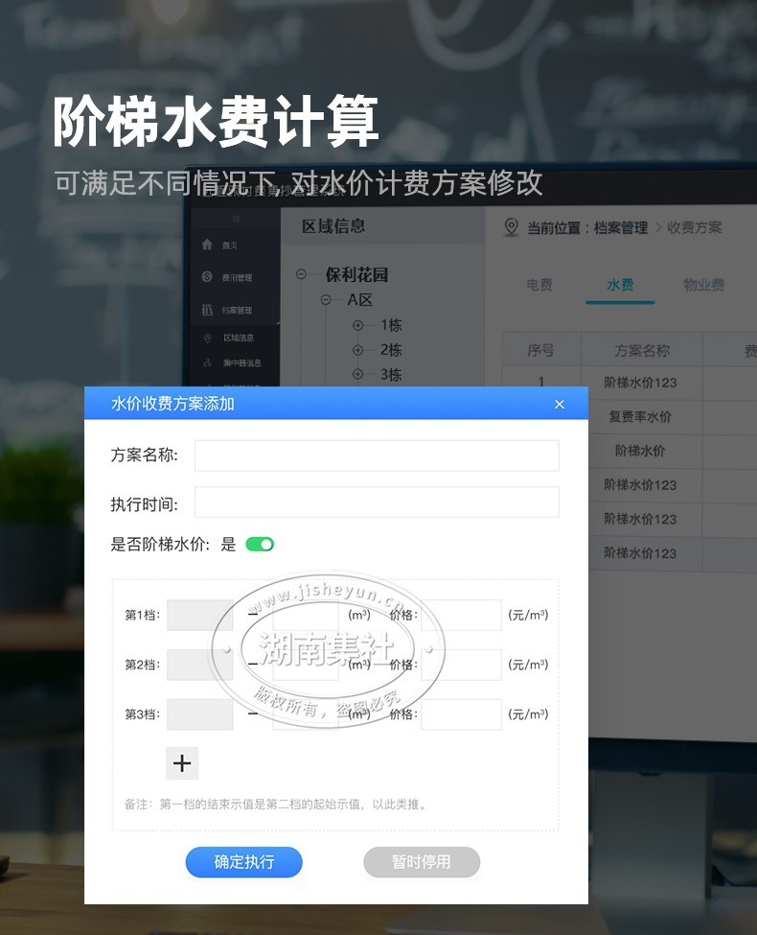Click the 档案管理 sidebar icon
Screen dimensions: 757x935
click(x=207, y=310)
